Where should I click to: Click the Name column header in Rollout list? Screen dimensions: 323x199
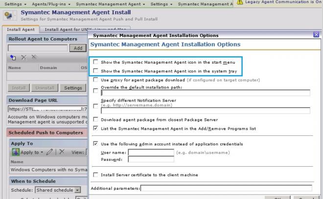click(23, 67)
